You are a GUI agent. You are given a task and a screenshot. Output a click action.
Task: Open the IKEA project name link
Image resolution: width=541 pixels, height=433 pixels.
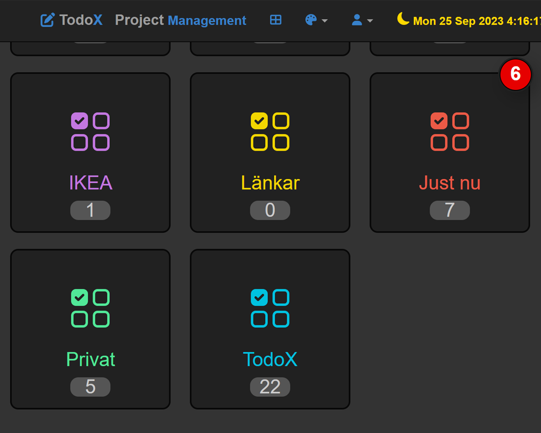(x=90, y=183)
